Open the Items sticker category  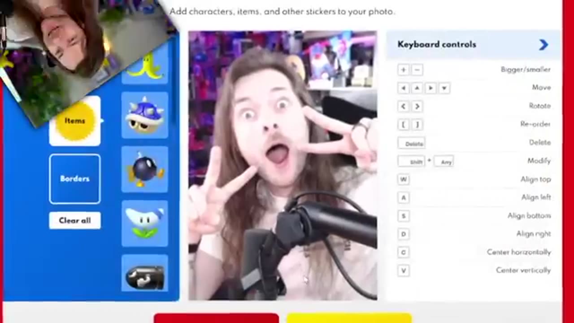pos(75,121)
